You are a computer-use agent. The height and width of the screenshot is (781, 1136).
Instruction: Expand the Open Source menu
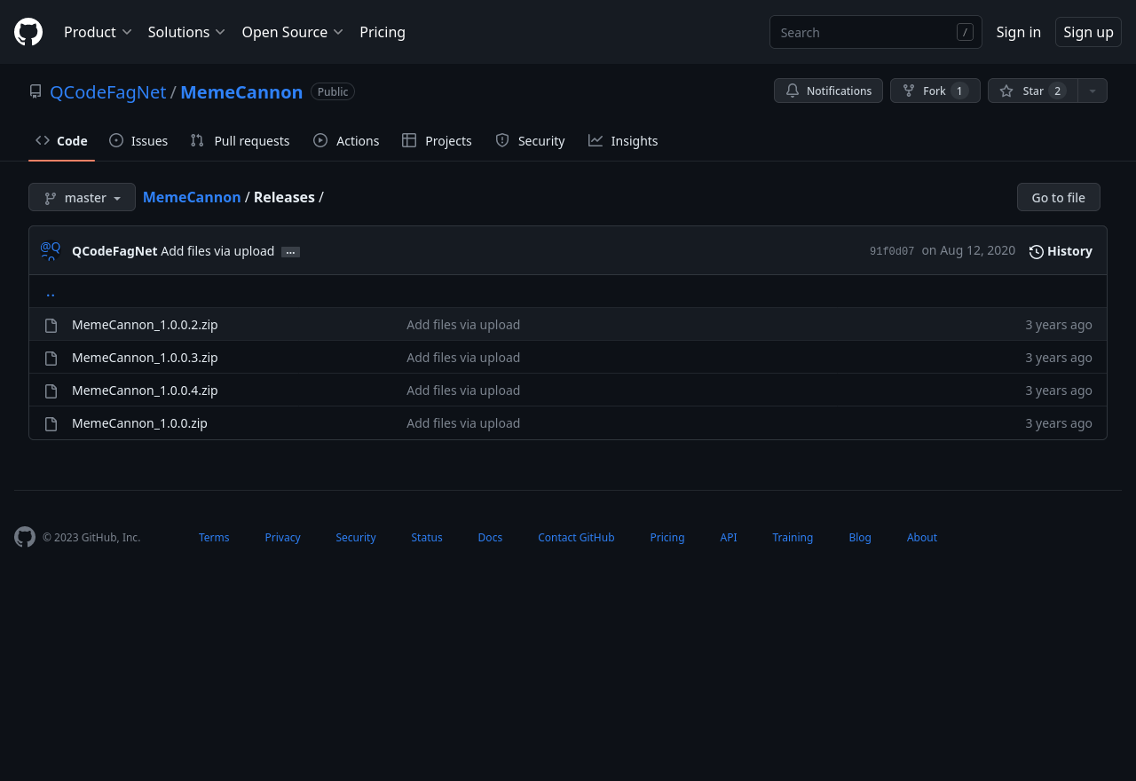(x=293, y=32)
